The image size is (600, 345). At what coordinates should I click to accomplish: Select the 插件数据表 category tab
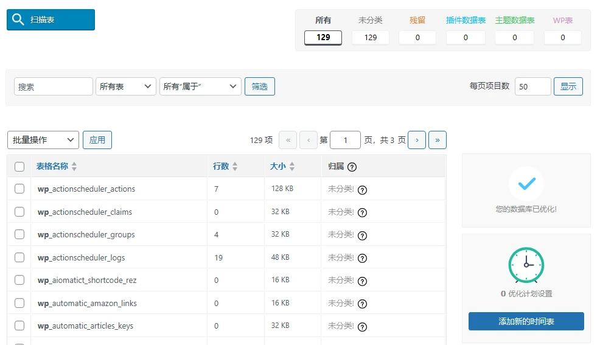[x=466, y=32]
